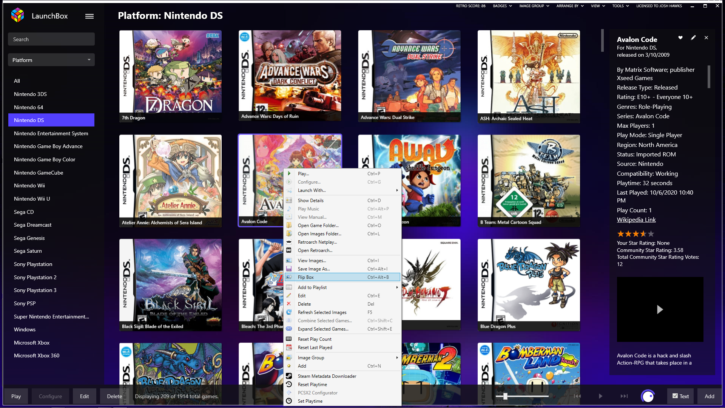725x408 pixels.
Task: Click the Save Image As disk icon
Action: click(289, 269)
